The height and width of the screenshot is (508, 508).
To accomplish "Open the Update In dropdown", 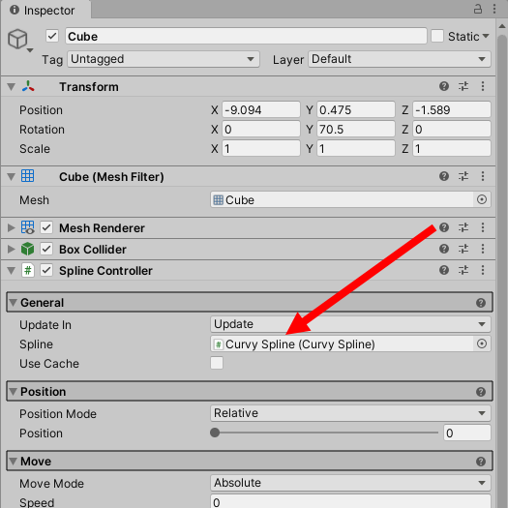I will point(350,324).
